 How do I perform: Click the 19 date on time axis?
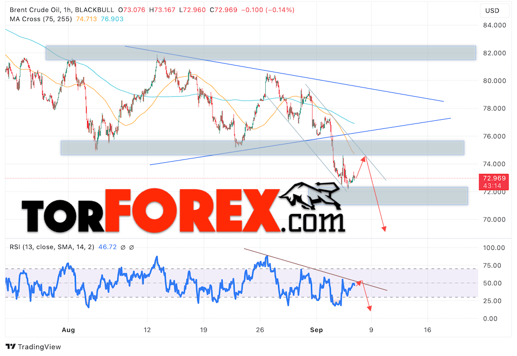(203, 330)
